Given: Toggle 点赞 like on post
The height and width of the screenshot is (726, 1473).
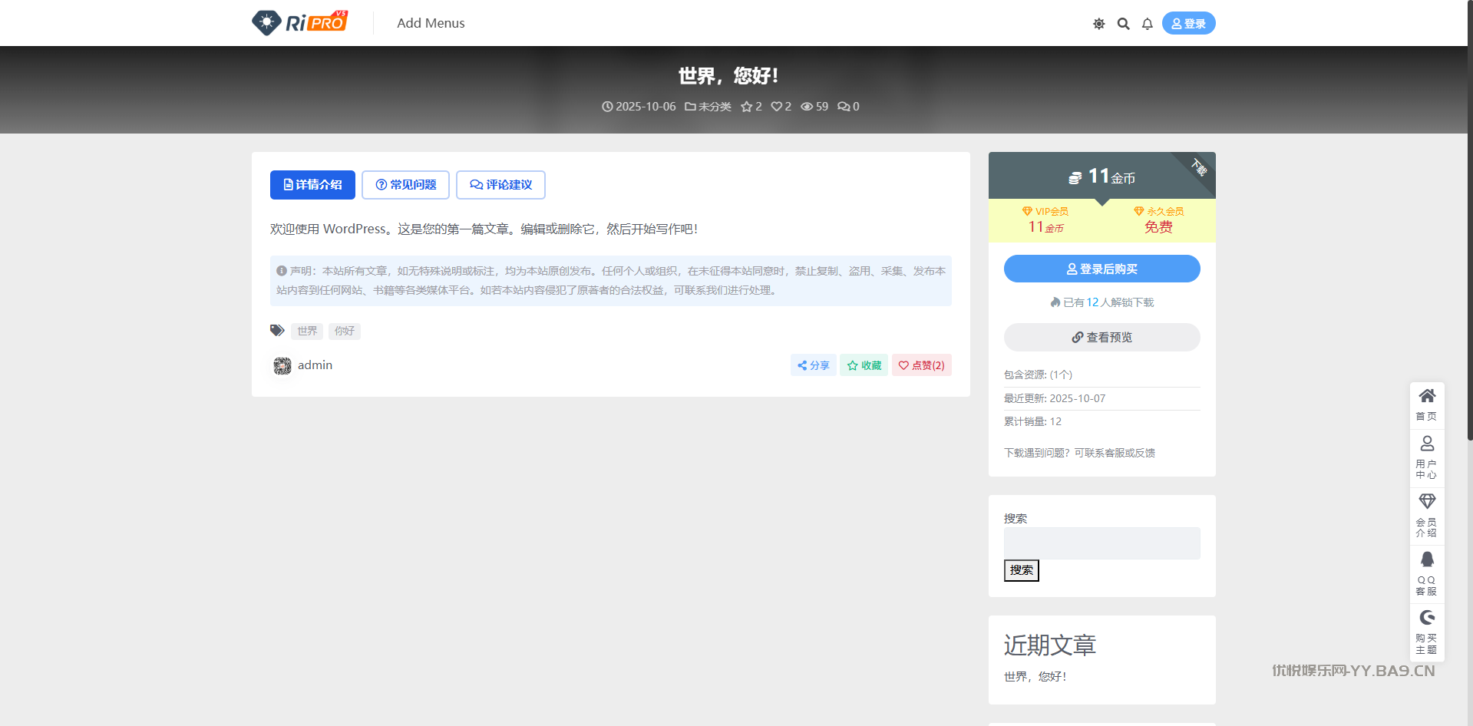Looking at the screenshot, I should pos(921,365).
